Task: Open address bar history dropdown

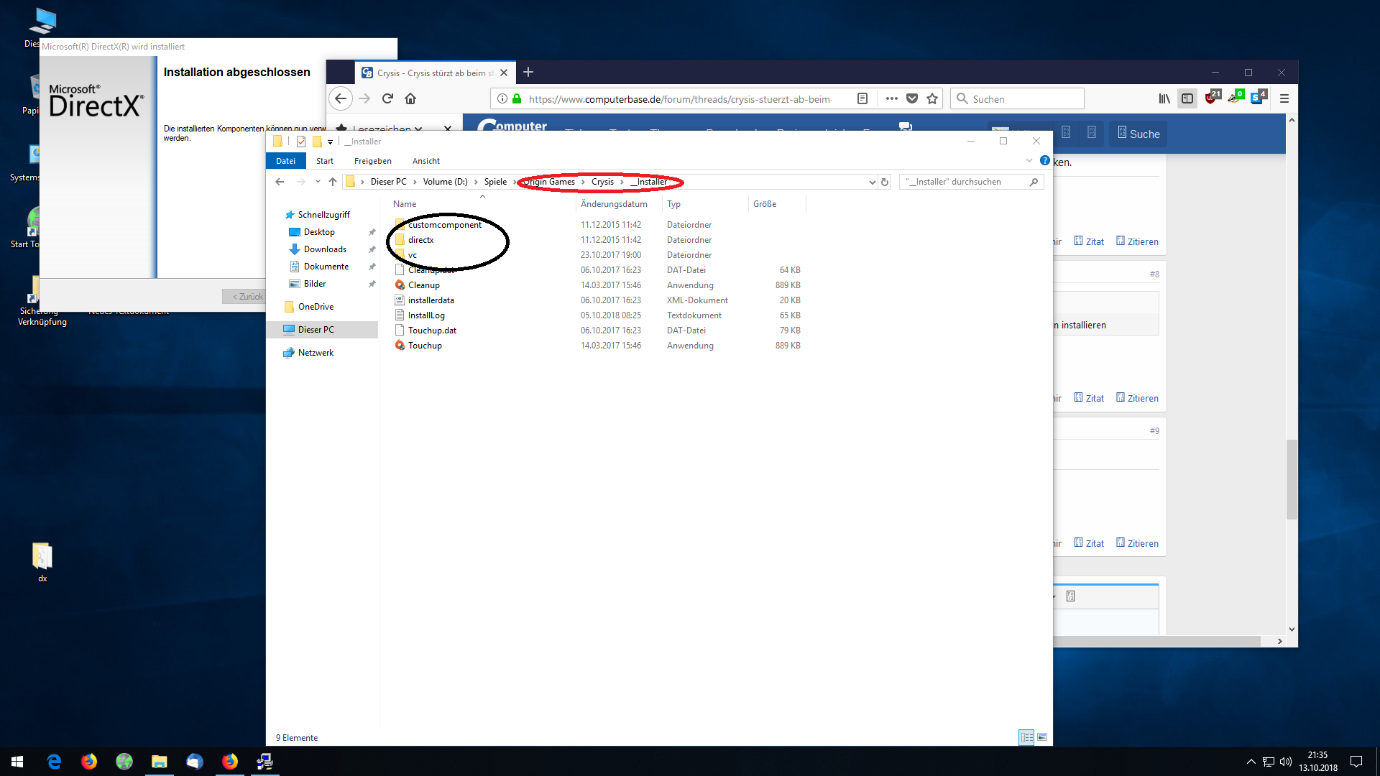Action: pyautogui.click(x=872, y=182)
